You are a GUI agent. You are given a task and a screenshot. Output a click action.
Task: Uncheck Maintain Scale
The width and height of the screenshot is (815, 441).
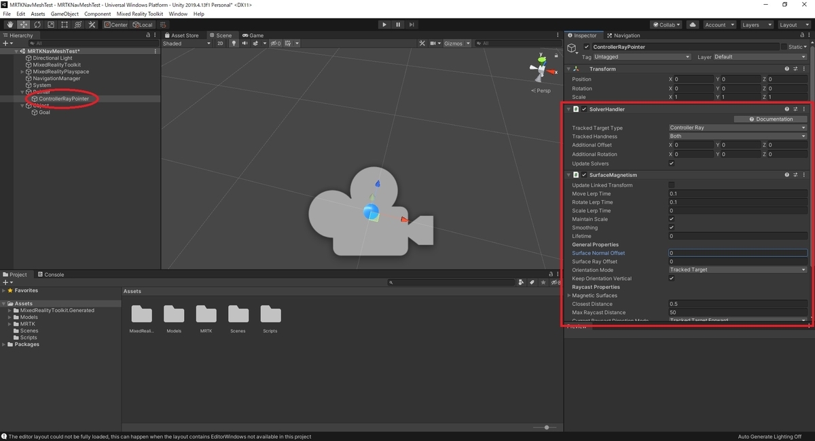pyautogui.click(x=672, y=219)
